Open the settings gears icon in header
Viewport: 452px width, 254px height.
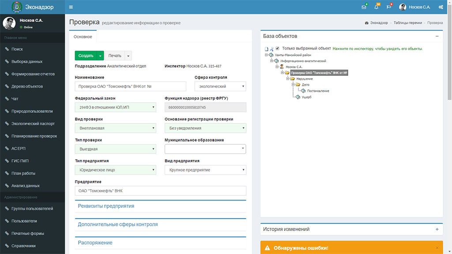click(441, 7)
